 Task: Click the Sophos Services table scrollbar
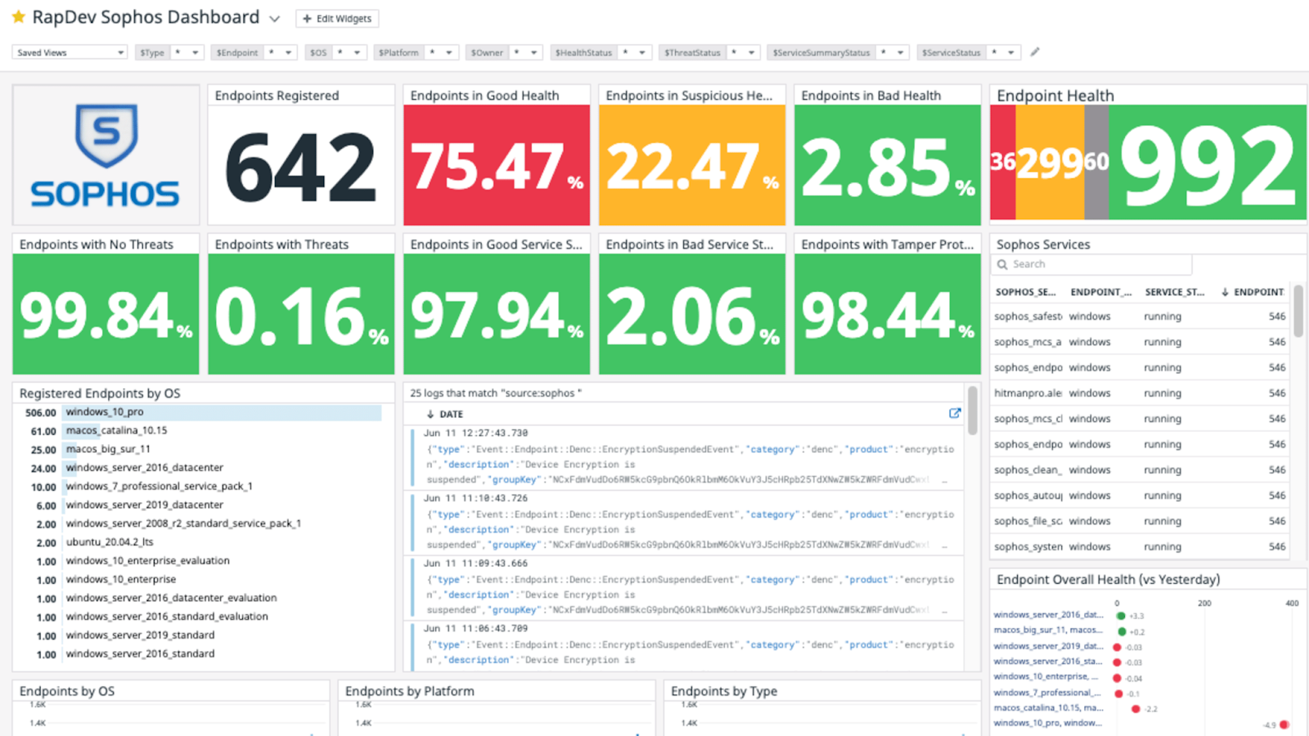(1298, 311)
